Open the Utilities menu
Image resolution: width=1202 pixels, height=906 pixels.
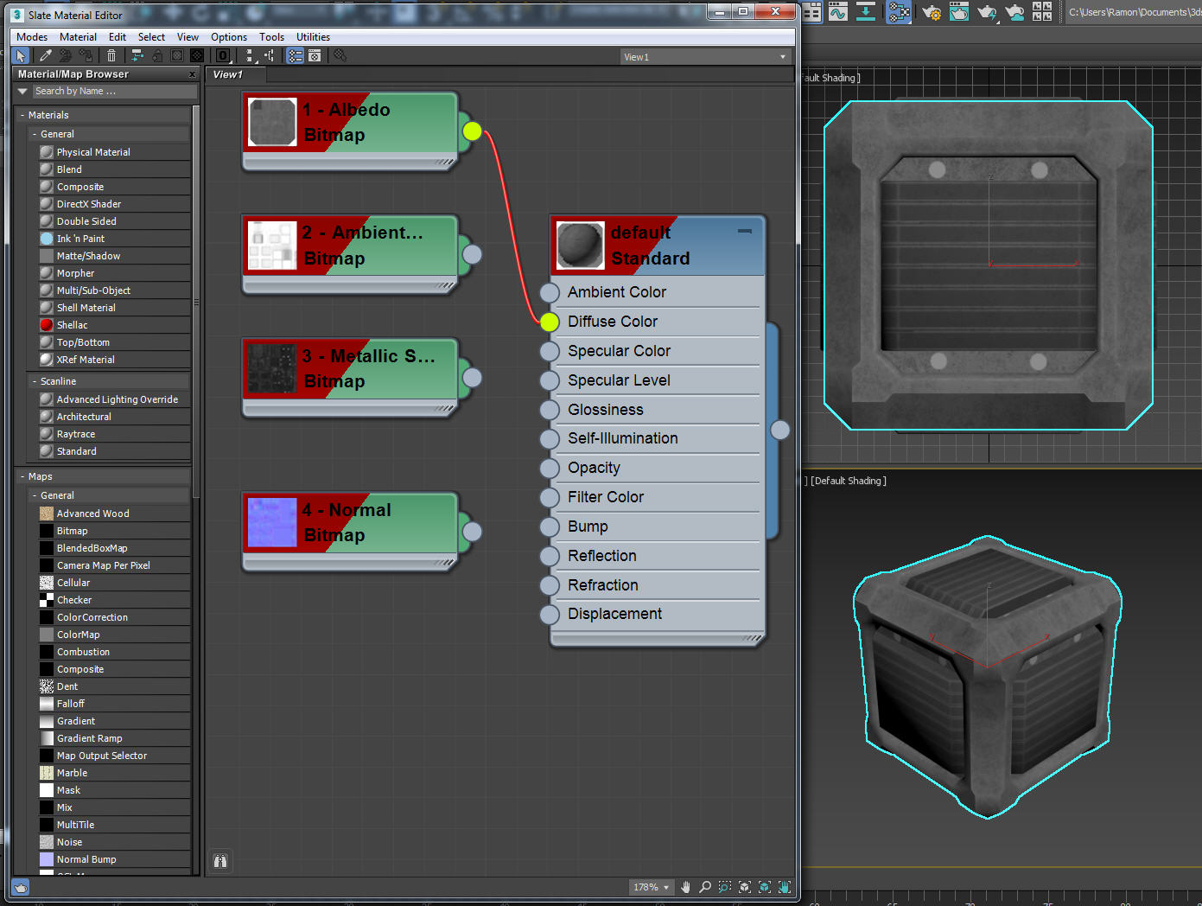point(313,36)
